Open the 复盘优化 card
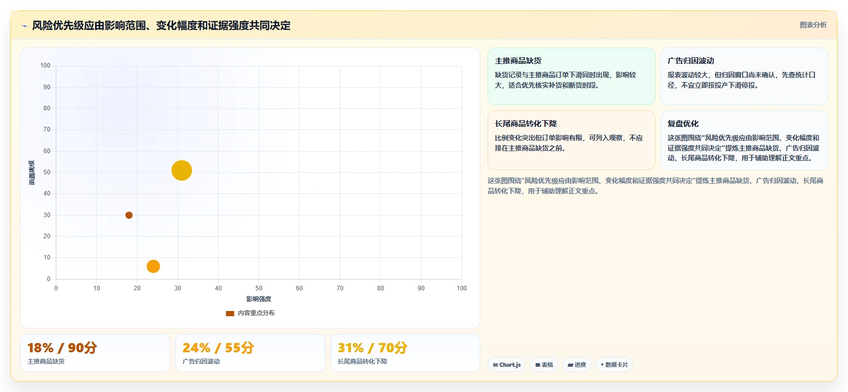The width and height of the screenshot is (848, 392). click(x=744, y=140)
